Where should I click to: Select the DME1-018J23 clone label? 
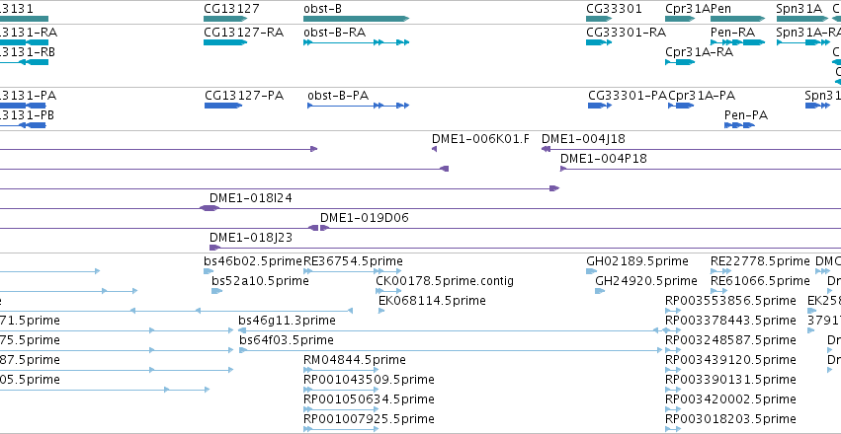pos(251,237)
